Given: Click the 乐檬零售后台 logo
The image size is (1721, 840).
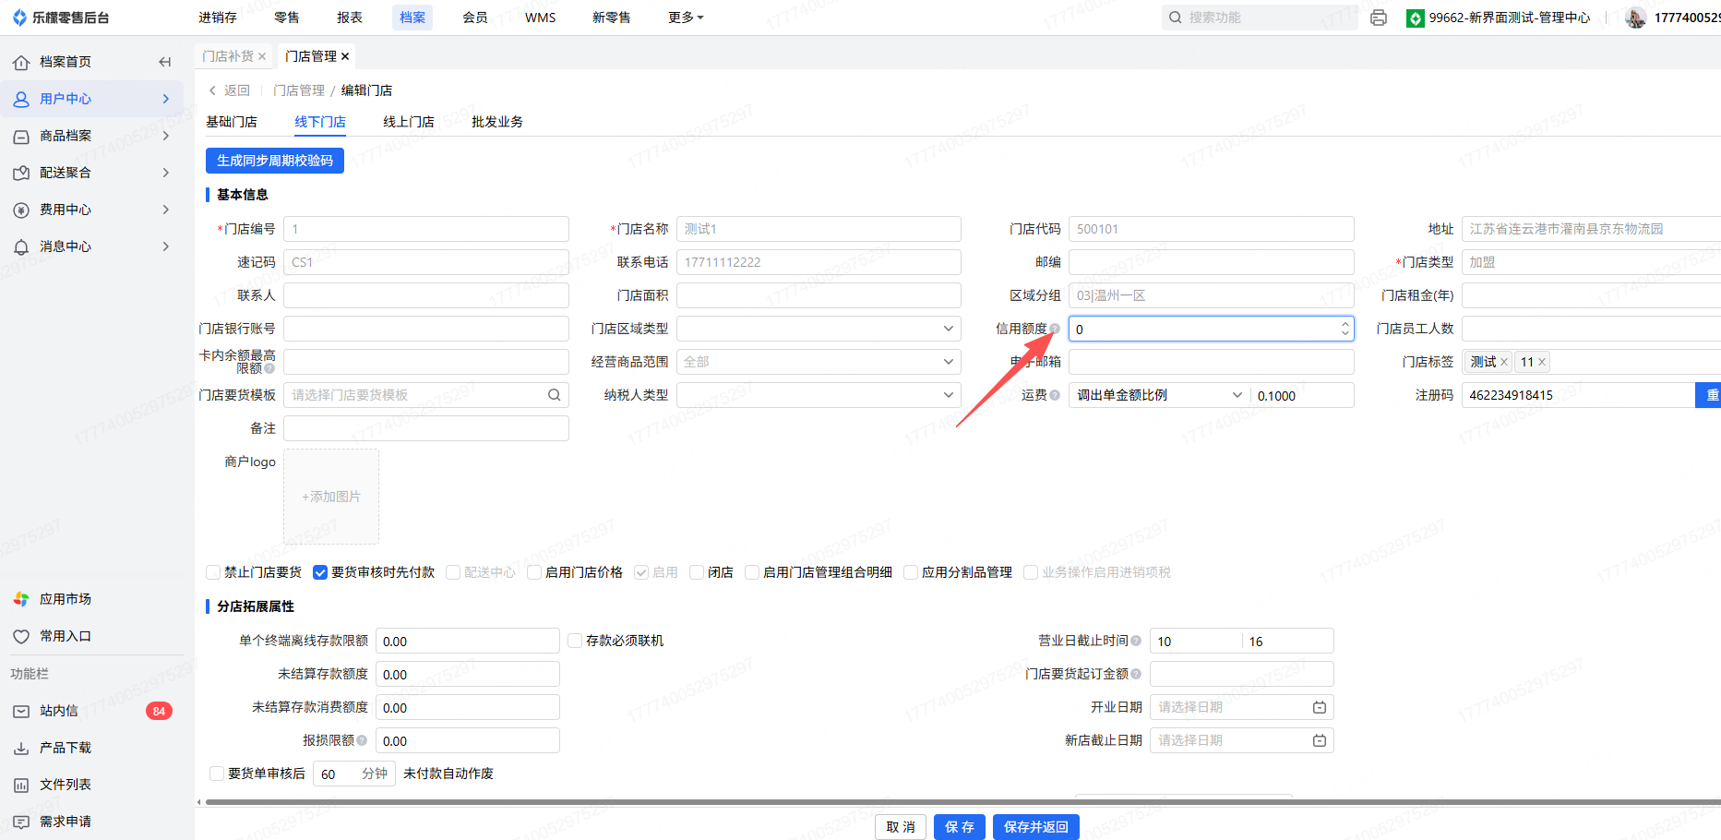Looking at the screenshot, I should pos(61,18).
